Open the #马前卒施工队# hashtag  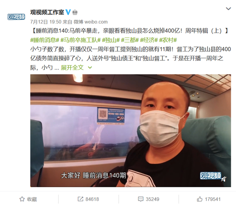pos(81,40)
